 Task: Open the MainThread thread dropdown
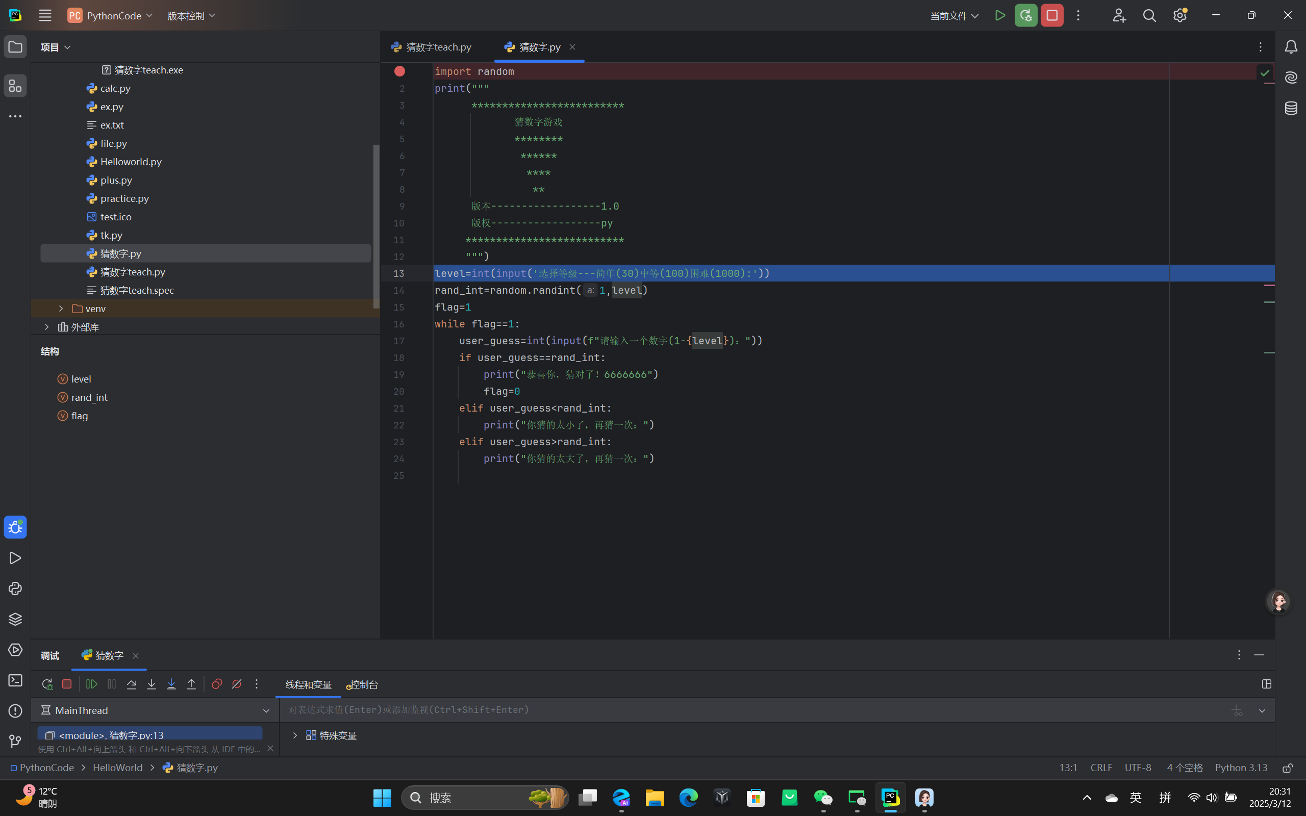[x=266, y=710]
